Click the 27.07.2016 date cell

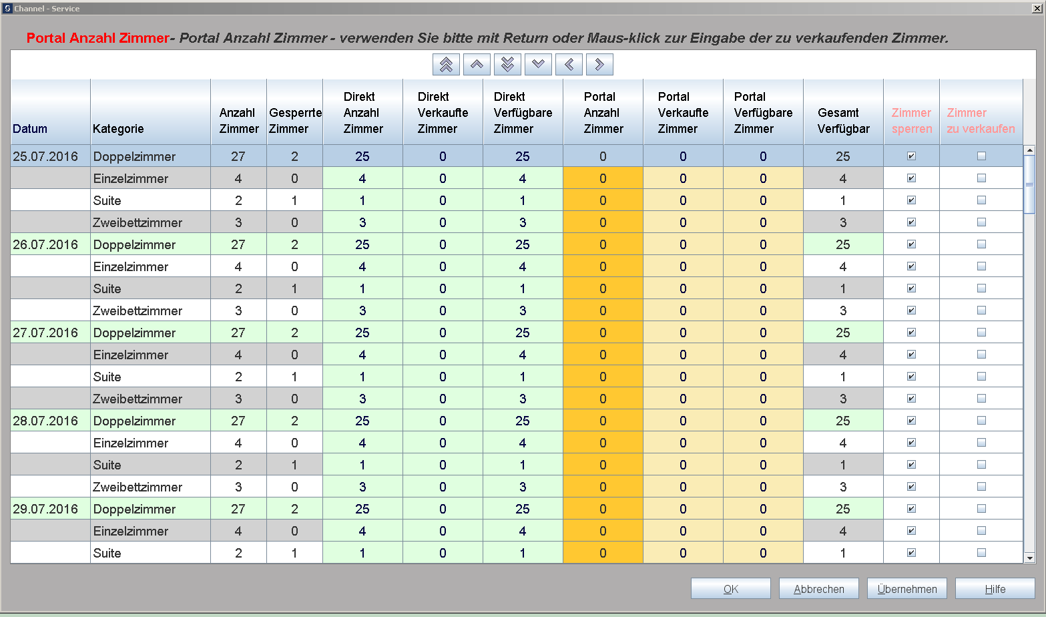tap(51, 333)
